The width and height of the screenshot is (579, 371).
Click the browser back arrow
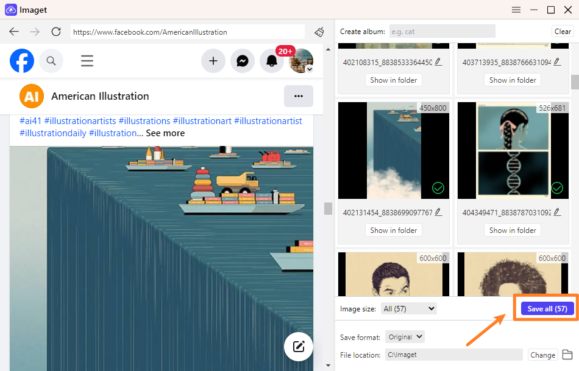14,32
